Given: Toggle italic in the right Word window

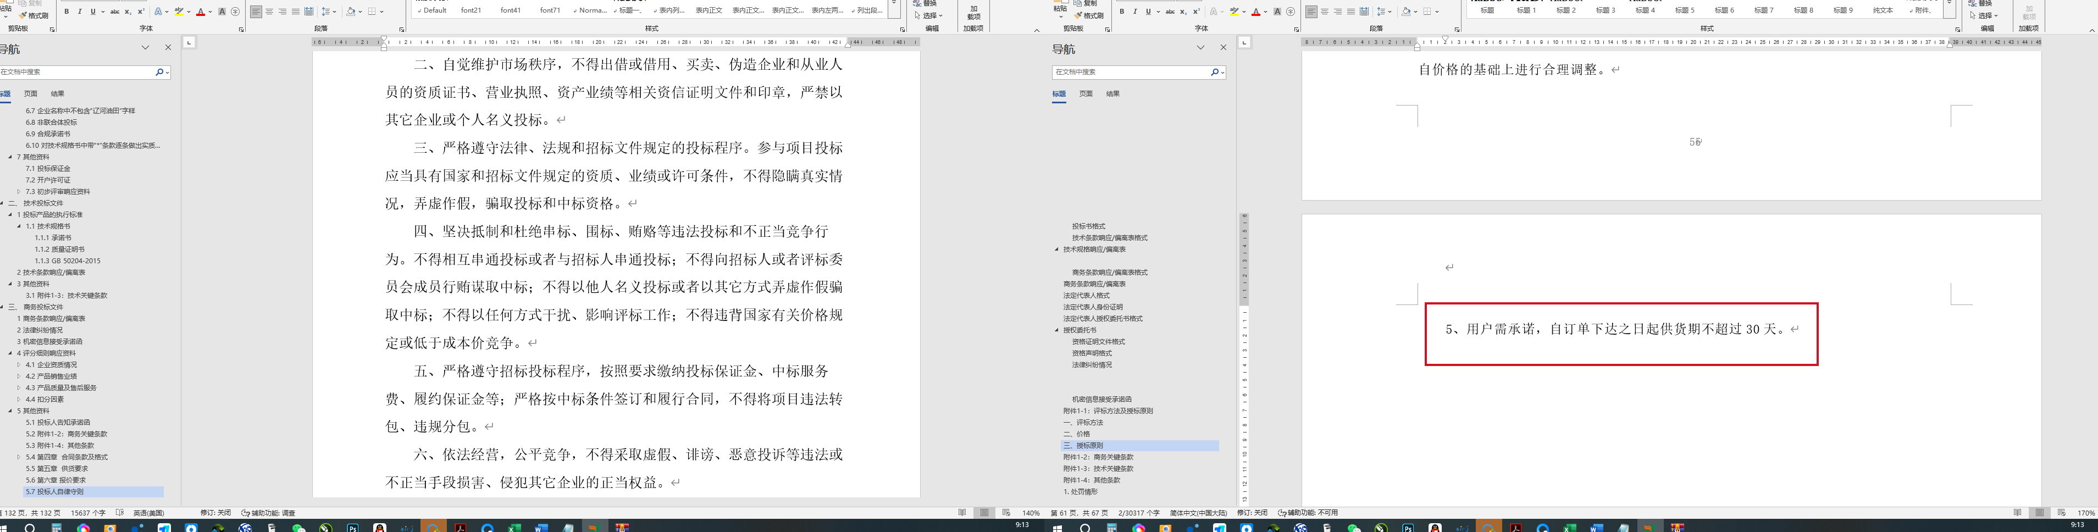Looking at the screenshot, I should [1134, 12].
